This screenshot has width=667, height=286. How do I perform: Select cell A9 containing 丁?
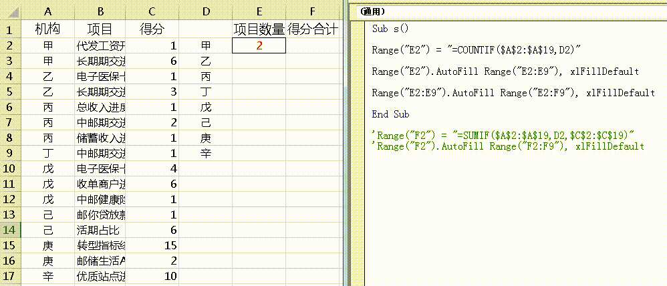[47, 153]
